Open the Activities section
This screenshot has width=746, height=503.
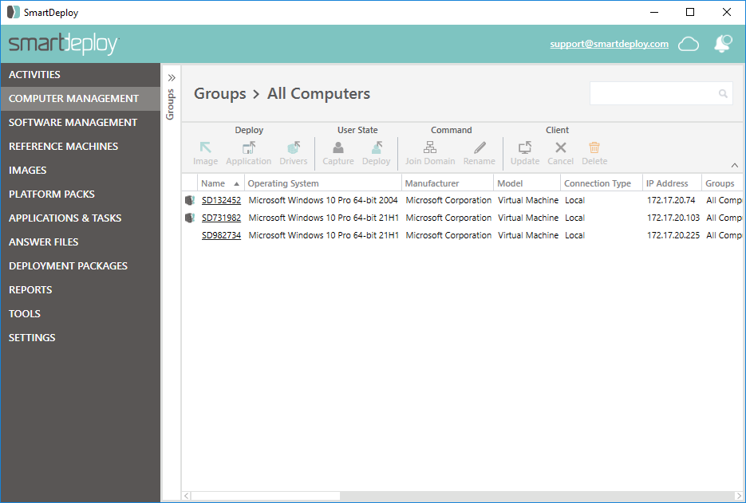(x=81, y=75)
